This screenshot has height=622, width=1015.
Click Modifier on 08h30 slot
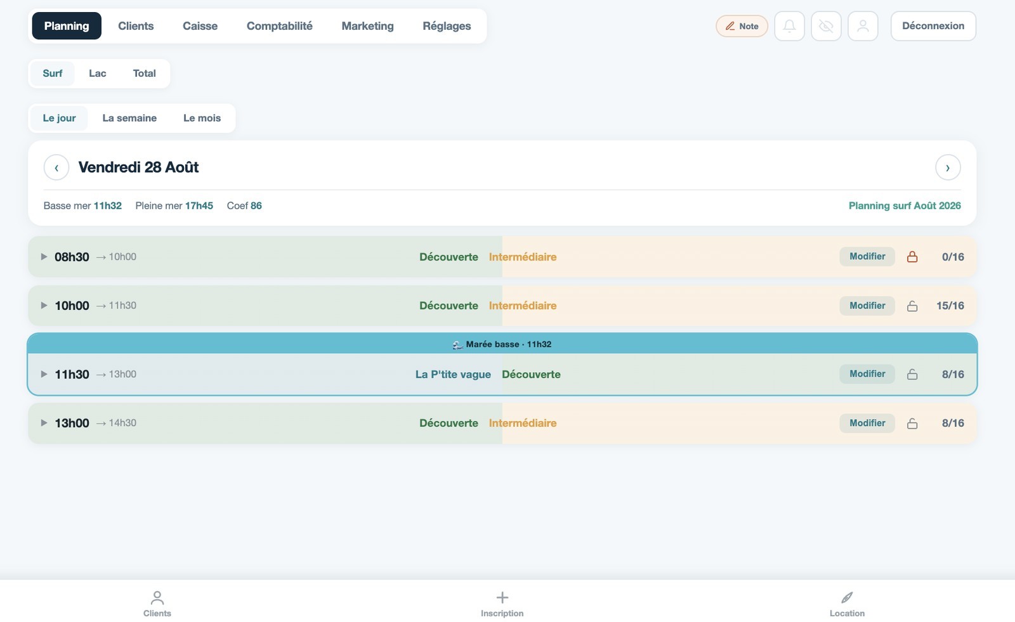[867, 257]
